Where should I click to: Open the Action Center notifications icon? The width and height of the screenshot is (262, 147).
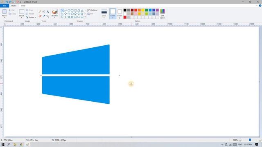point(257,145)
